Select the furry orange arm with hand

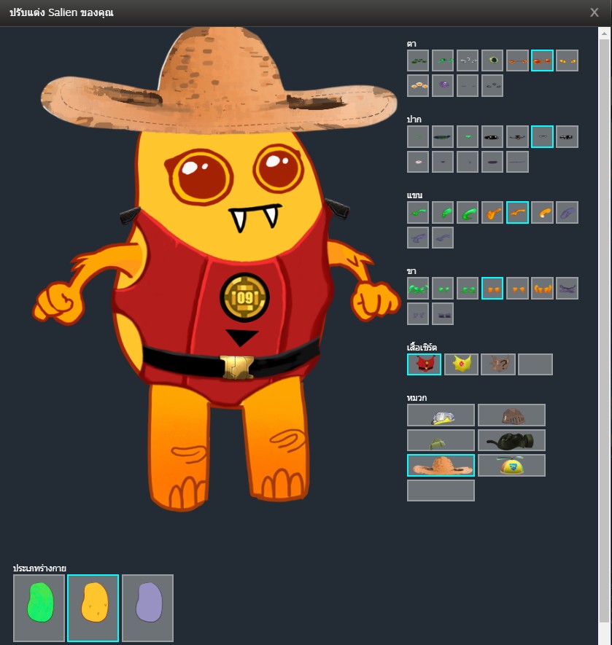pos(492,213)
